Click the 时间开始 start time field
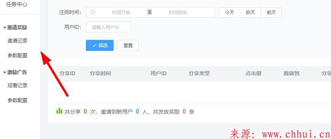The width and height of the screenshot is (331, 139). [x=121, y=13]
